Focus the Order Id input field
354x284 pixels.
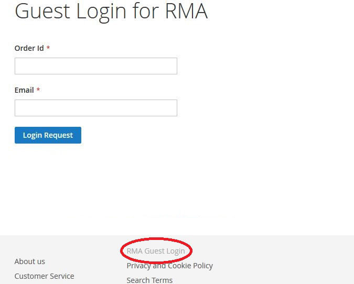click(96, 66)
